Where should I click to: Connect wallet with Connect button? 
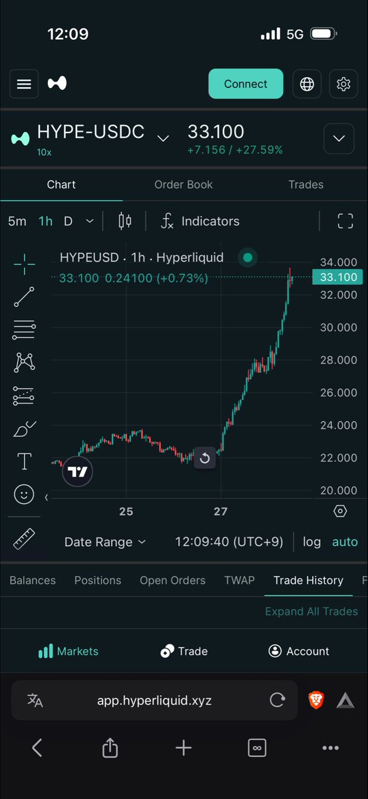[x=246, y=84]
